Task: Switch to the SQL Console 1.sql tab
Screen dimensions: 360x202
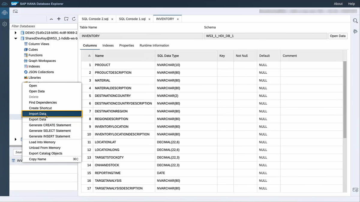Action: coord(132,19)
